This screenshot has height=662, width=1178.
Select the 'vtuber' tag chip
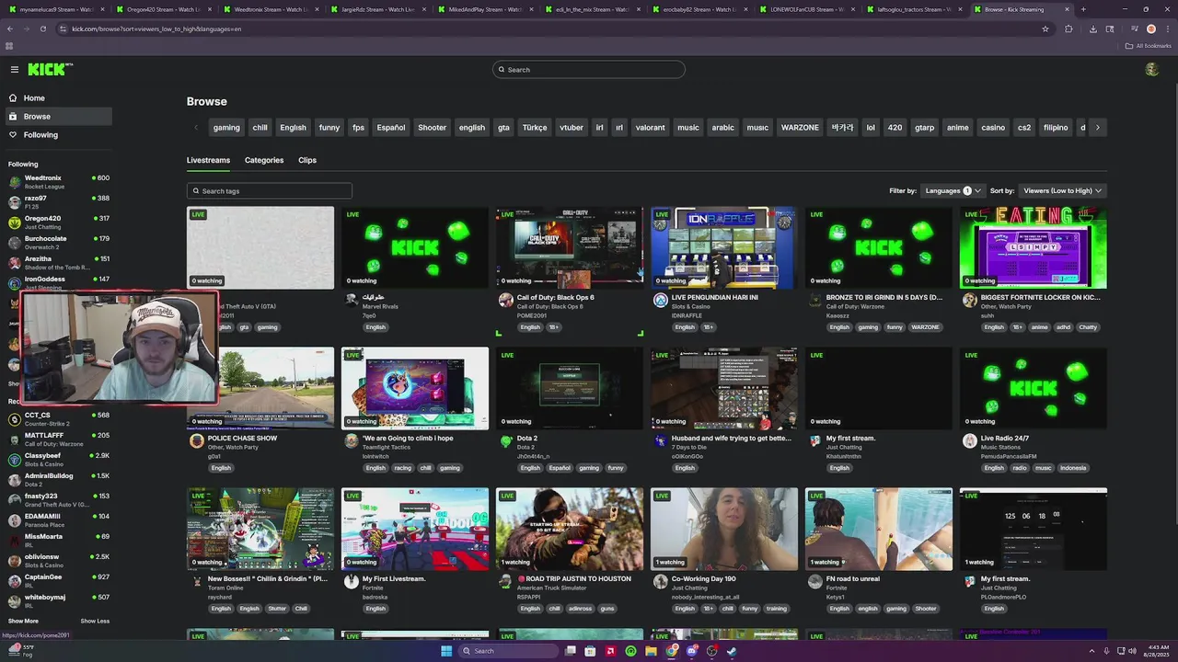(x=572, y=128)
